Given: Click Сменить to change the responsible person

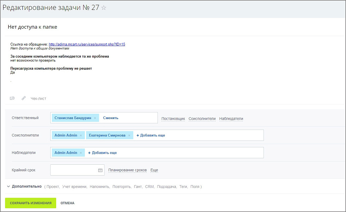Looking at the screenshot, I should pos(111,118).
